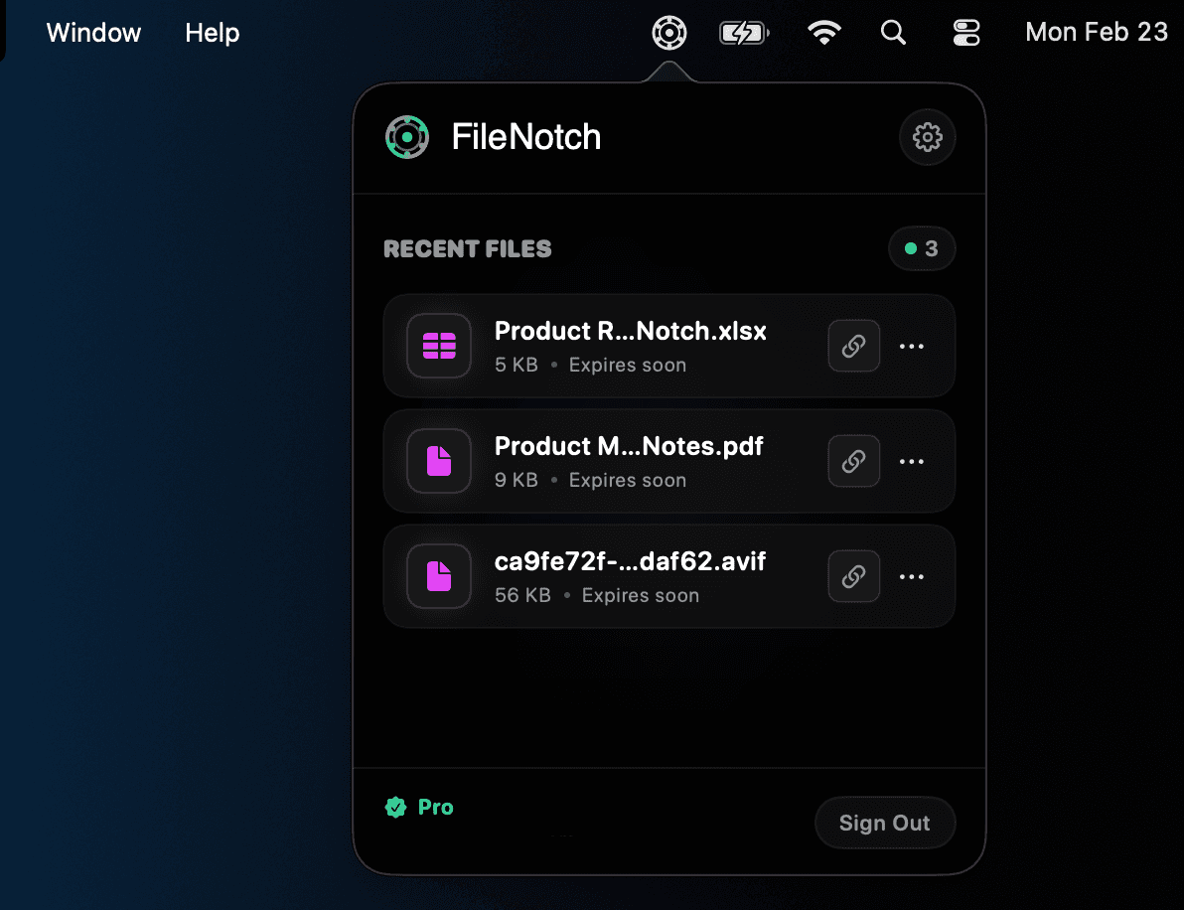Copy link for Product R...Notch.xlsx
The image size is (1184, 910).
853,346
